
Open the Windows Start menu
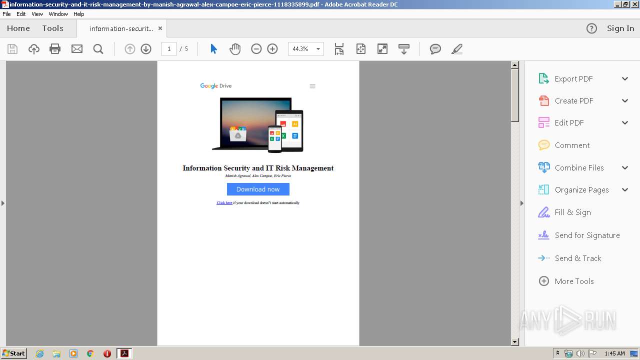[x=14, y=353]
